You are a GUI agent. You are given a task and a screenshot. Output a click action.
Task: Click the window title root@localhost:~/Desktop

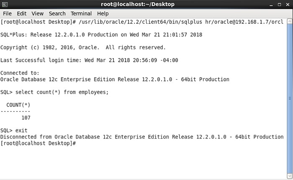click(x=138, y=5)
